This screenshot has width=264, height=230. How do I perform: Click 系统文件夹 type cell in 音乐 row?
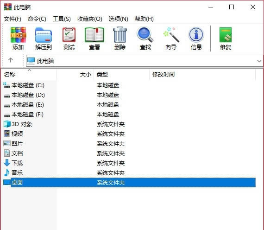pyautogui.click(x=111, y=173)
